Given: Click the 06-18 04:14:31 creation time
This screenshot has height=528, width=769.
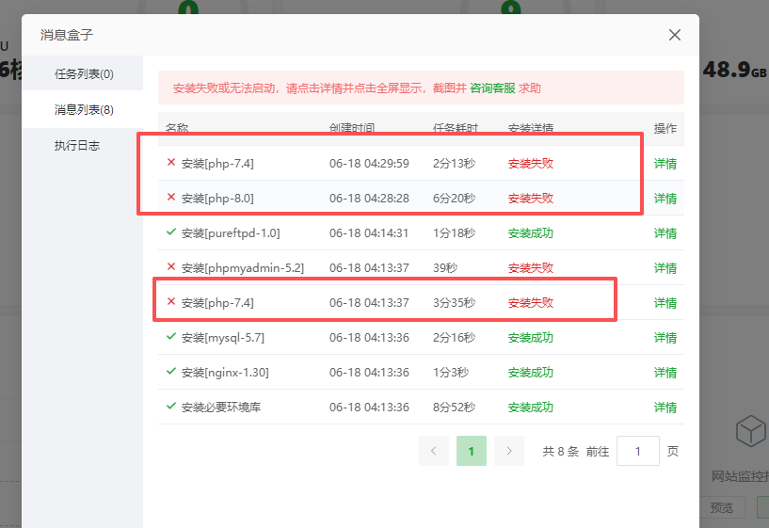Looking at the screenshot, I should [x=369, y=233].
